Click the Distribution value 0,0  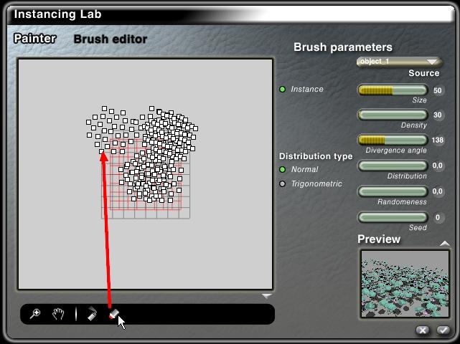click(x=438, y=166)
